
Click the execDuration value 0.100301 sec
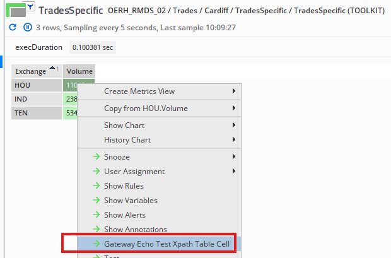pyautogui.click(x=91, y=47)
